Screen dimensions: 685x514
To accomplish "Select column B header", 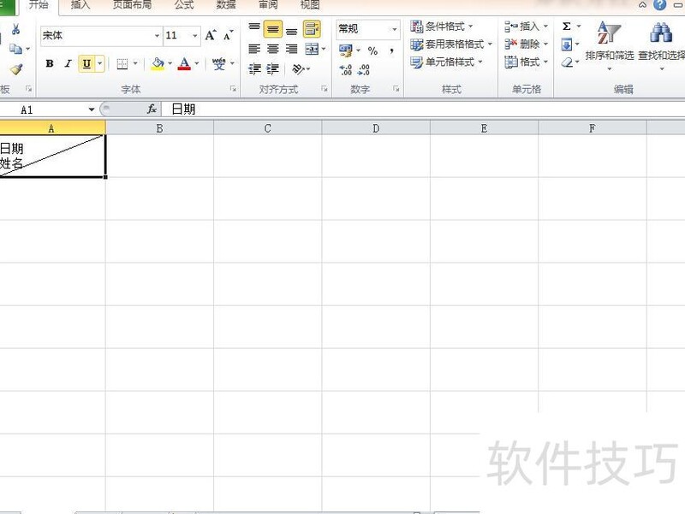I will coord(159,128).
